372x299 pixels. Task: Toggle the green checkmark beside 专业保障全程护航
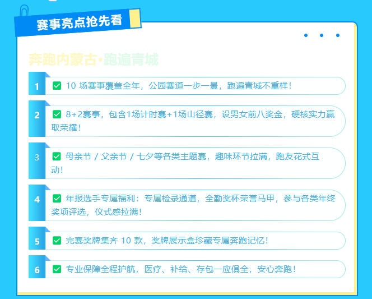coord(57,269)
